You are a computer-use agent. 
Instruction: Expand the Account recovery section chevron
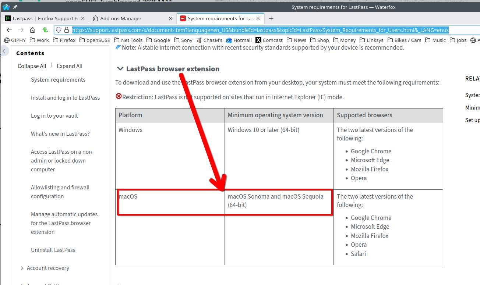(x=22, y=268)
